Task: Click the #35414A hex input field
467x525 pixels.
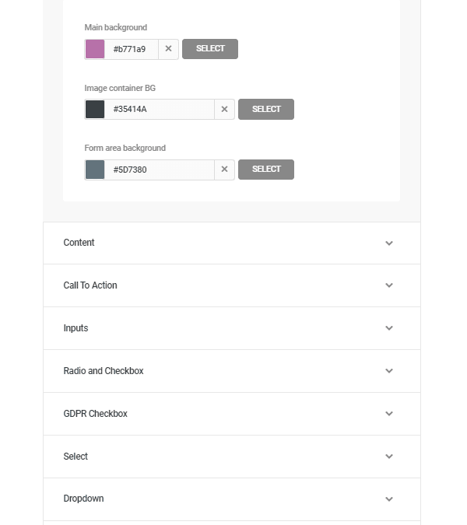Action: coord(160,110)
